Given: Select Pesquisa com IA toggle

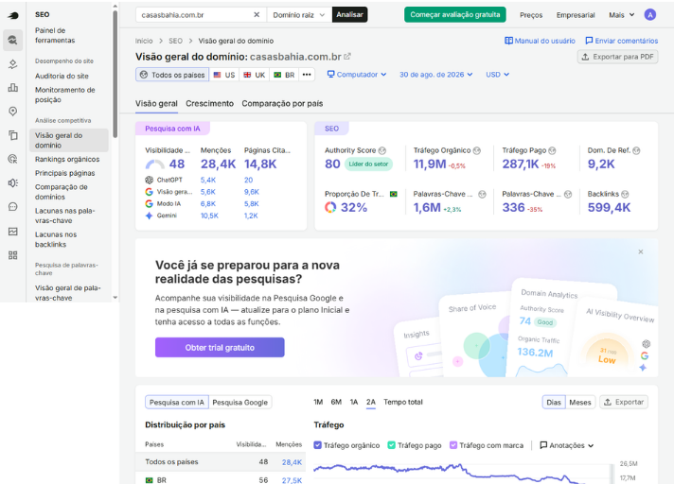Looking at the screenshot, I should click(177, 402).
